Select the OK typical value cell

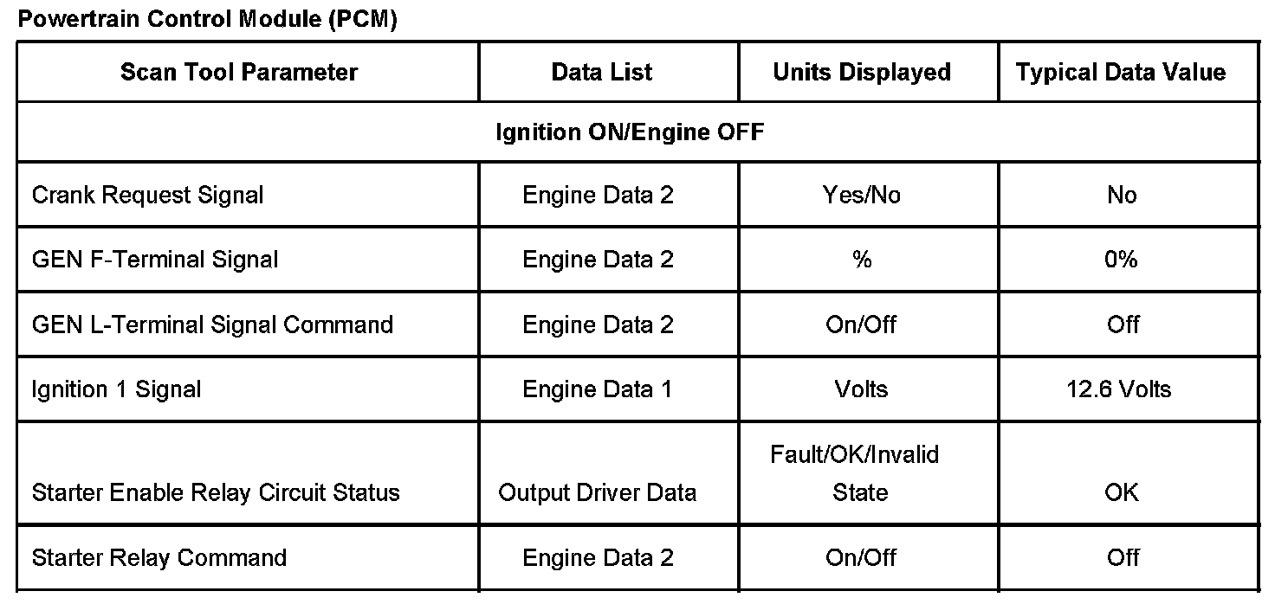pyautogui.click(x=1121, y=492)
